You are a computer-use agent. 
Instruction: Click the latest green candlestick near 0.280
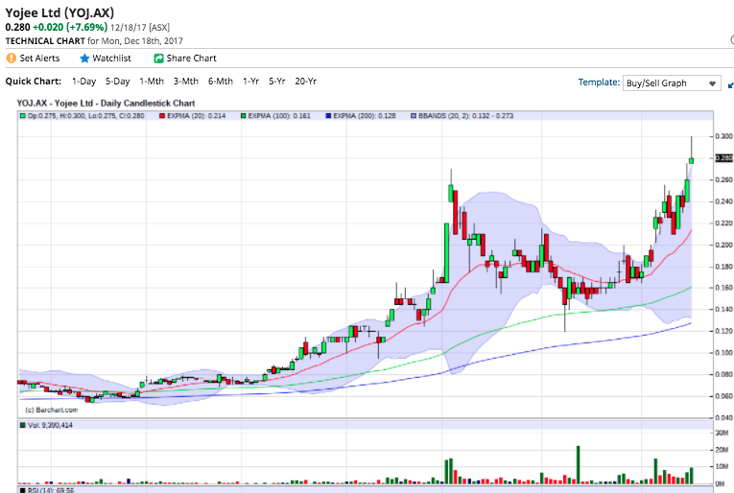(x=692, y=160)
